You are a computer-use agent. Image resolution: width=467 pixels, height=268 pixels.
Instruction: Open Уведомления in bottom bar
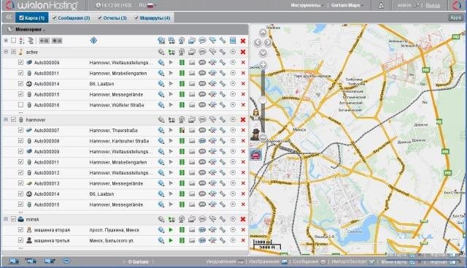224,261
